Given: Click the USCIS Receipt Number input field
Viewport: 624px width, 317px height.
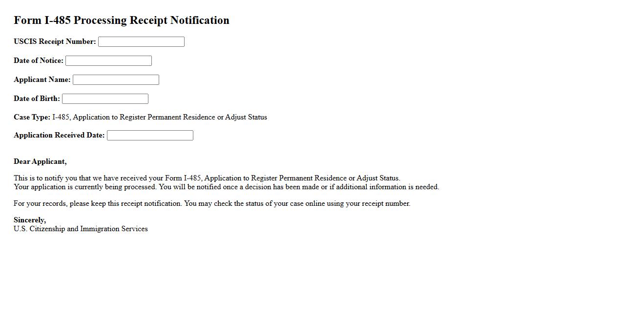Looking at the screenshot, I should 141,42.
